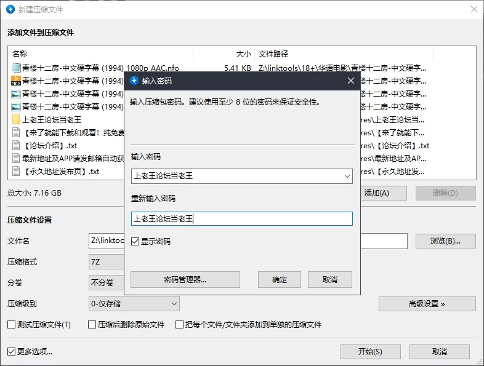The height and width of the screenshot is (366, 484).
Task: Select the 上老王论坛当老王 folder name
Action: pos(52,119)
